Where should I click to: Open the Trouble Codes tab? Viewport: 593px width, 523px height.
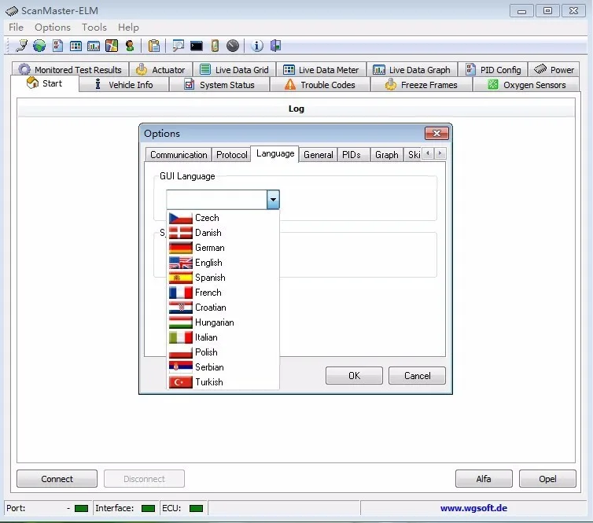[x=320, y=85]
